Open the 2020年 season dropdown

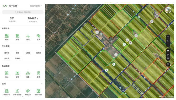coord(36,6)
